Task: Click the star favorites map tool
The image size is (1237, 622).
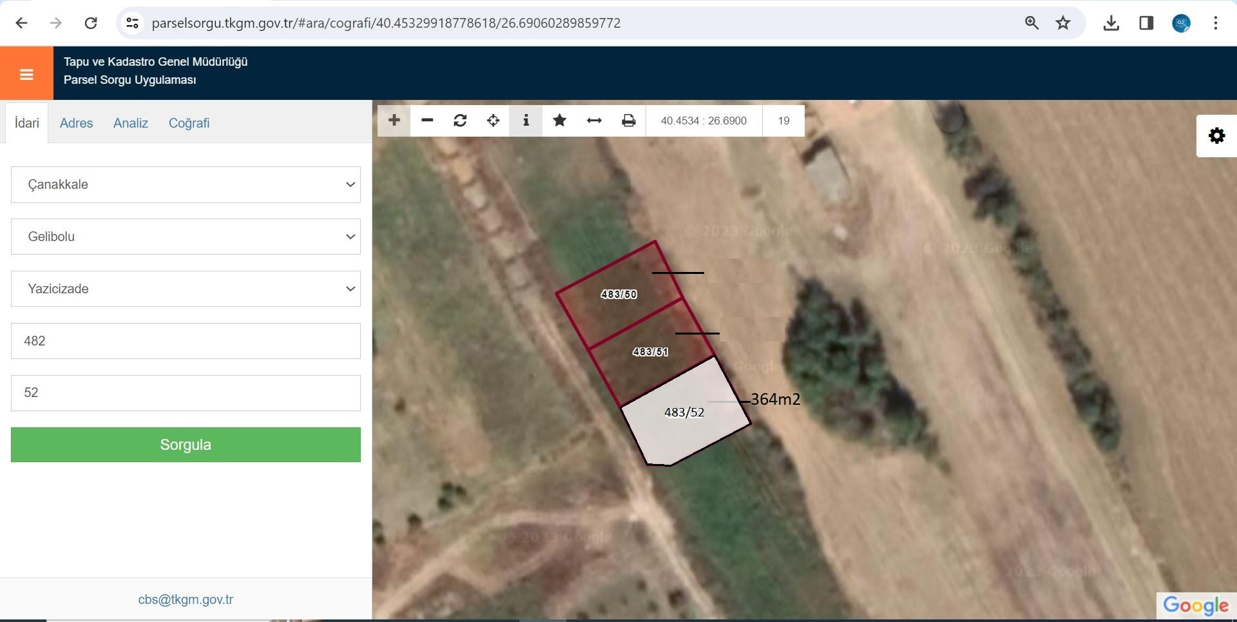Action: 559,121
